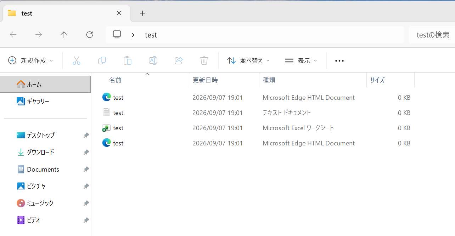Add a new tab with plus button
Image resolution: width=455 pixels, height=236 pixels.
[142, 13]
